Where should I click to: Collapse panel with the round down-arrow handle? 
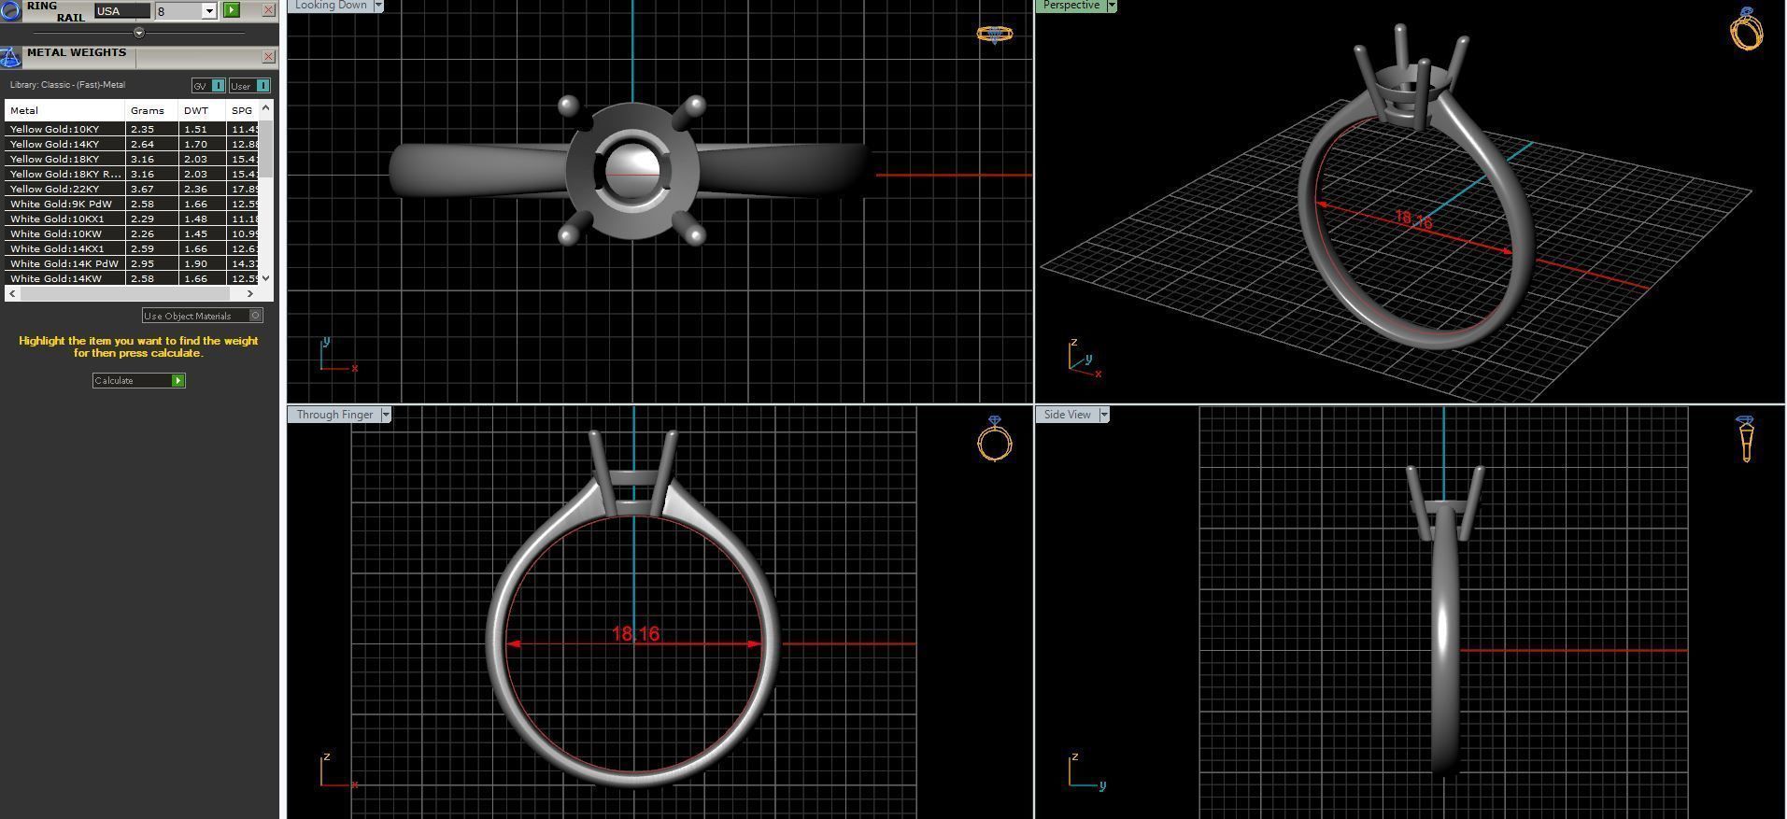pyautogui.click(x=139, y=33)
